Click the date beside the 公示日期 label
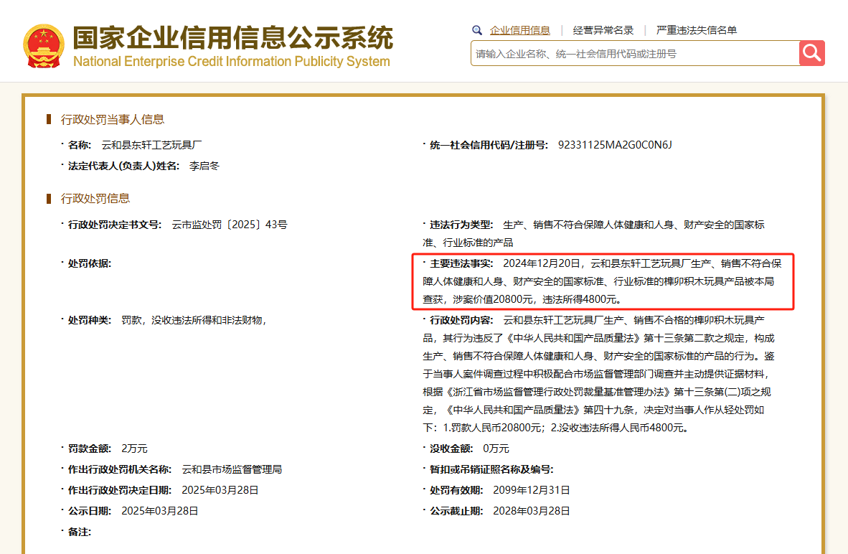The width and height of the screenshot is (848, 554). coord(159,511)
